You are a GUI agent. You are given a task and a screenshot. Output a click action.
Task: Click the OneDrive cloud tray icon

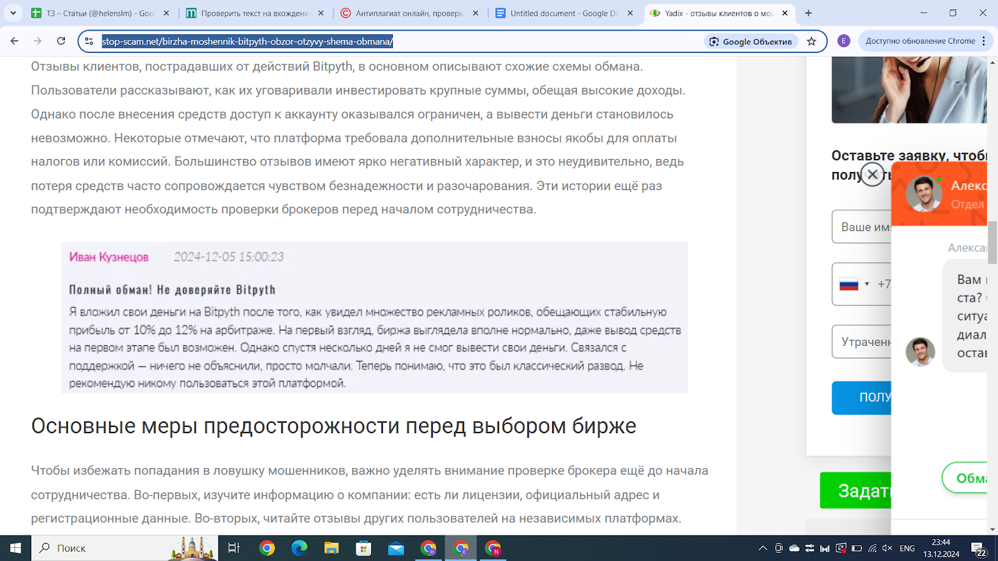pos(794,549)
